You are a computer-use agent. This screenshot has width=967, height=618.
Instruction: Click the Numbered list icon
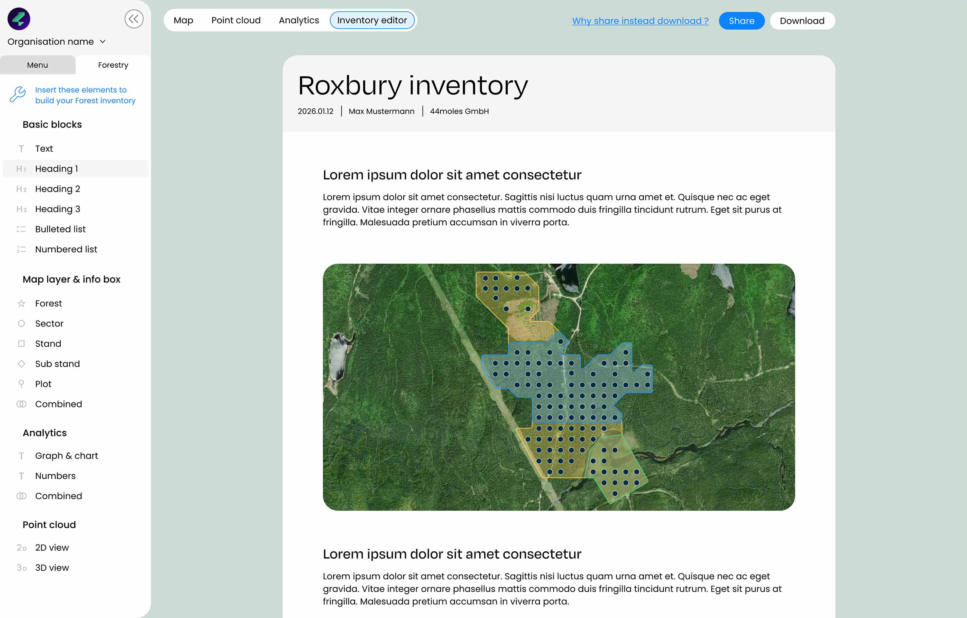click(x=21, y=250)
